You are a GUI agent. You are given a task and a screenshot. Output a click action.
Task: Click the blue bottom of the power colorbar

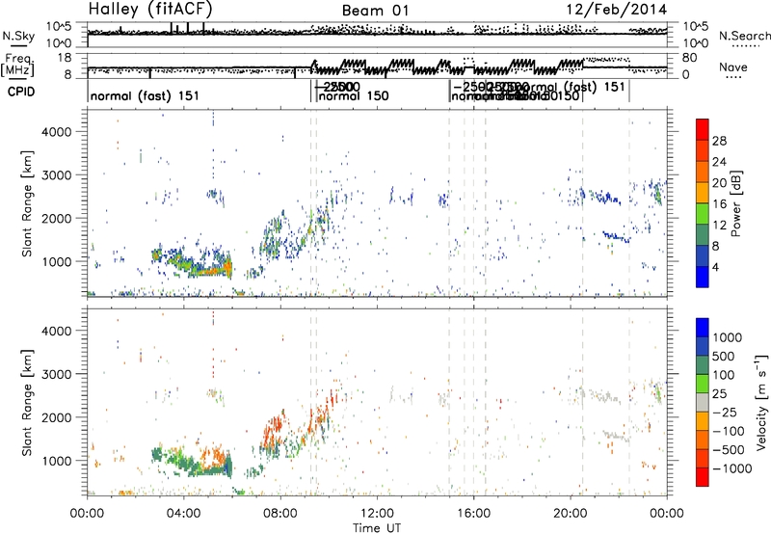[703, 277]
